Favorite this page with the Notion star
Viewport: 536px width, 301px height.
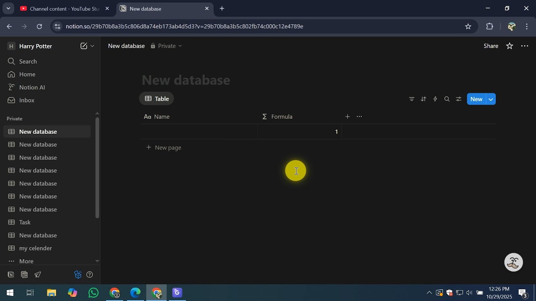point(510,46)
